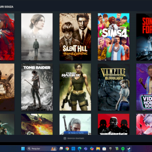Open 'Gerenciar downloads' link
Screen dimensions: 152x152
coord(76,138)
